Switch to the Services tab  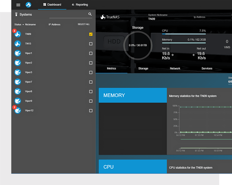coord(207,68)
